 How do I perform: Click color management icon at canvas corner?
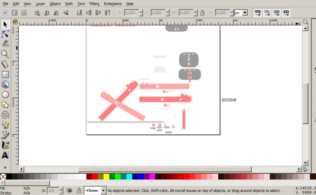click(305, 169)
